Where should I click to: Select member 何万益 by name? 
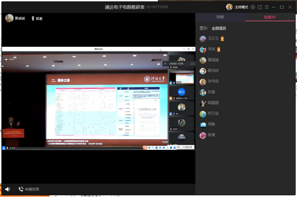click(x=213, y=113)
